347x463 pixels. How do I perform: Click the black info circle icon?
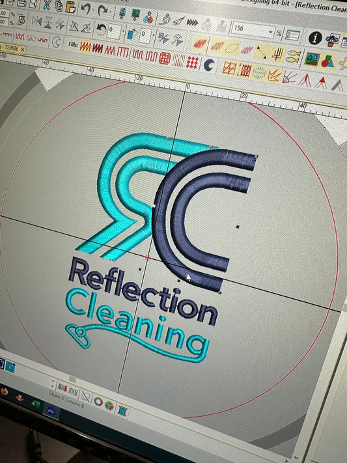(x=315, y=38)
